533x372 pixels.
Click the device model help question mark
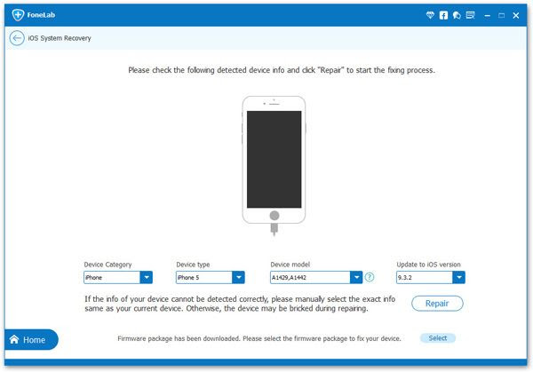pyautogui.click(x=370, y=277)
